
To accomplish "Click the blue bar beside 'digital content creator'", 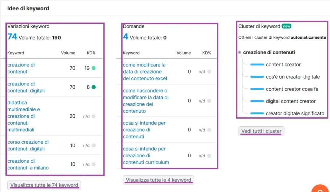I will [x=257, y=101].
